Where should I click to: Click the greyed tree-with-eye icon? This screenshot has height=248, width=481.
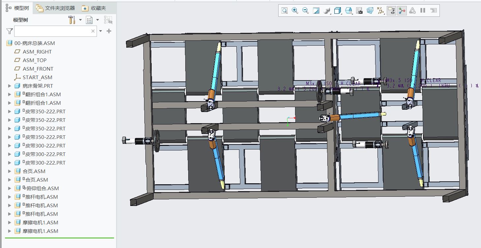(x=108, y=20)
